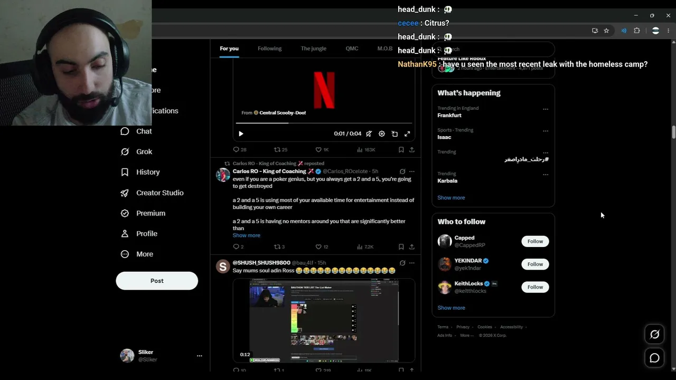Open the Sliker account menu dots

coord(200,356)
